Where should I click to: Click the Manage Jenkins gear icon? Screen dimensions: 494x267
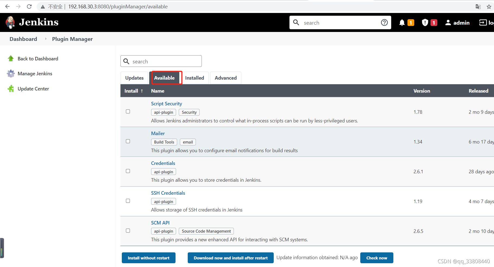[x=11, y=74]
